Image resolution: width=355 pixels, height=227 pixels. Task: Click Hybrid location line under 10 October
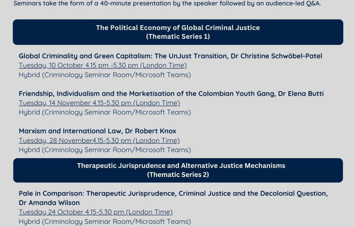click(105, 75)
